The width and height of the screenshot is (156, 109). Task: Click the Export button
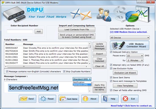pos(100,54)
